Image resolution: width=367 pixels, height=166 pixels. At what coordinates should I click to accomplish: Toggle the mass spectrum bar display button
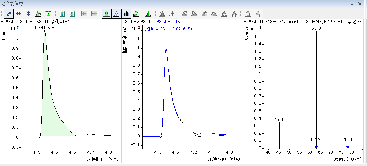click(126, 14)
